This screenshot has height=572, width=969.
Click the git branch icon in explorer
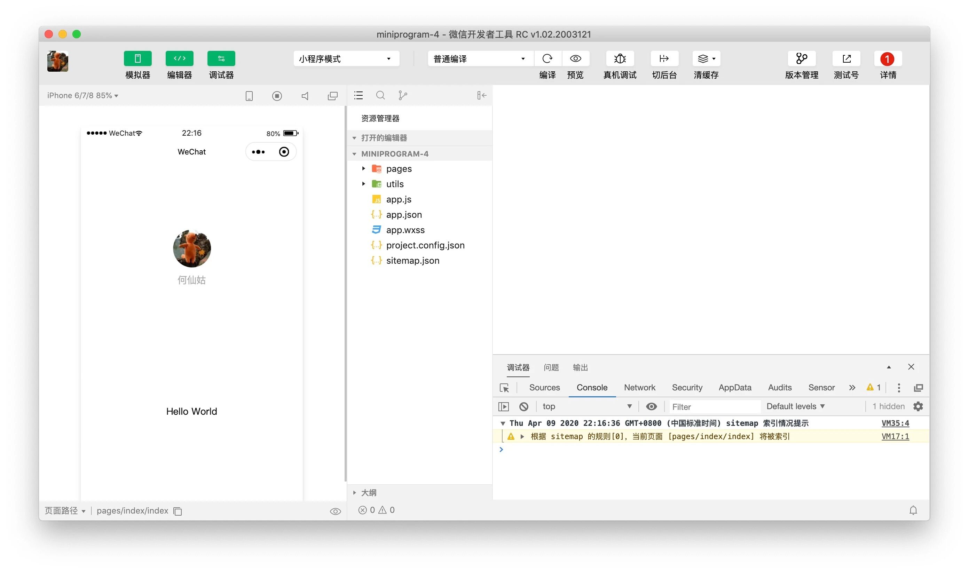[x=402, y=95]
